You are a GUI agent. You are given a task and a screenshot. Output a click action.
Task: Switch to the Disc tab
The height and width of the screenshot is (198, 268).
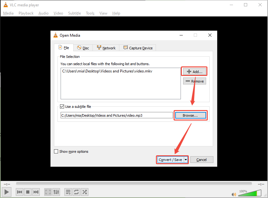click(83, 48)
